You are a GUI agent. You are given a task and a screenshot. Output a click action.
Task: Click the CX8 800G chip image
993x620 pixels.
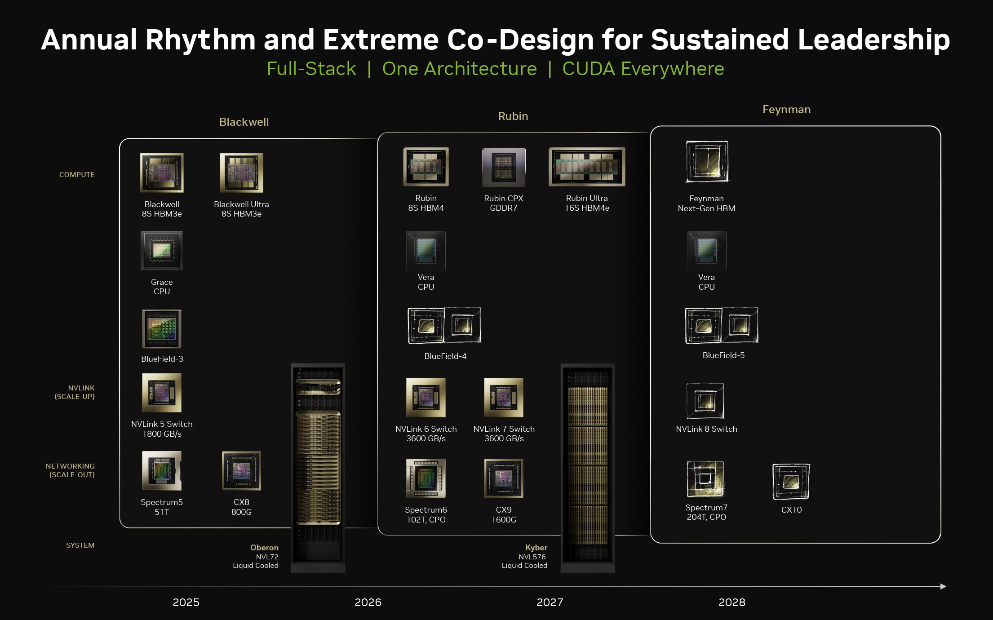(x=241, y=470)
